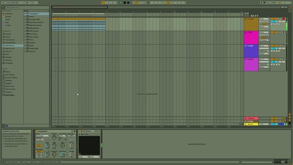The height and width of the screenshot is (165, 293).
Task: Open the Grooves category
Action: pyautogui.click(x=9, y=60)
